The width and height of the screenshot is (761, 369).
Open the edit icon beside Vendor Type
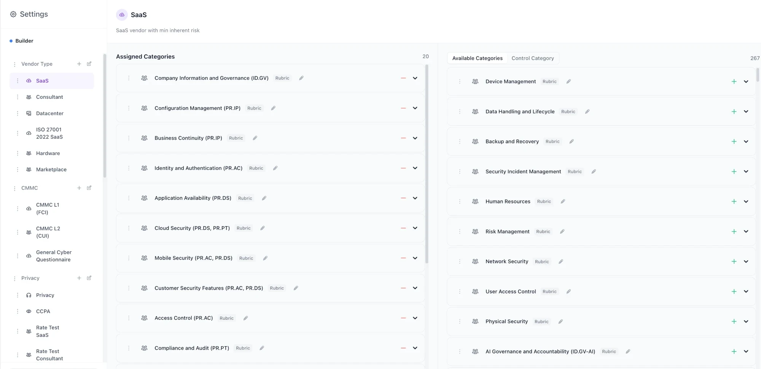89,64
